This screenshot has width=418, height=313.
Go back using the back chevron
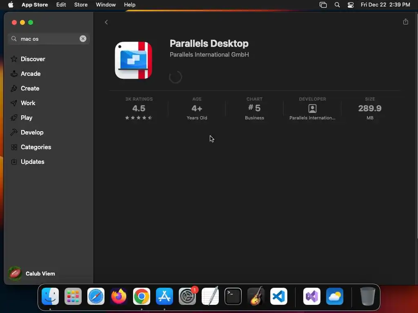[106, 22]
